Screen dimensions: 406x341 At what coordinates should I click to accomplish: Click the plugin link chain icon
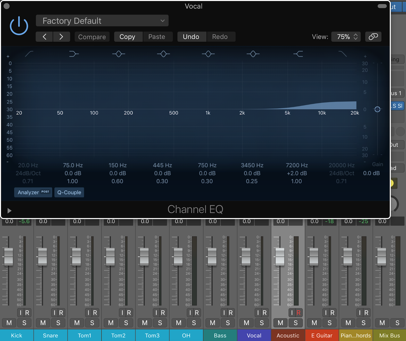(x=373, y=37)
